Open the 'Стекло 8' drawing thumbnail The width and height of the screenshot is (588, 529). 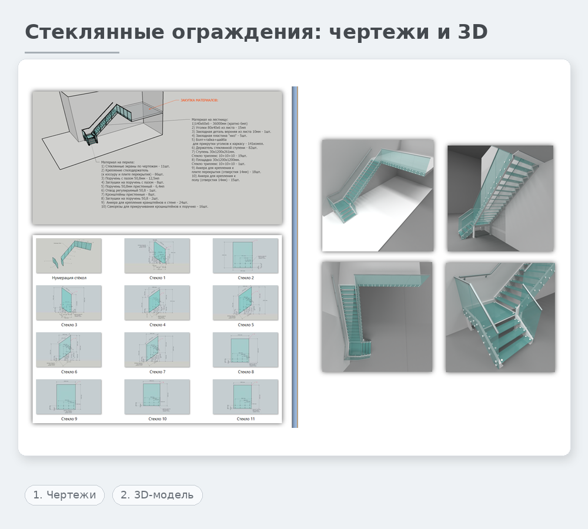(246, 350)
